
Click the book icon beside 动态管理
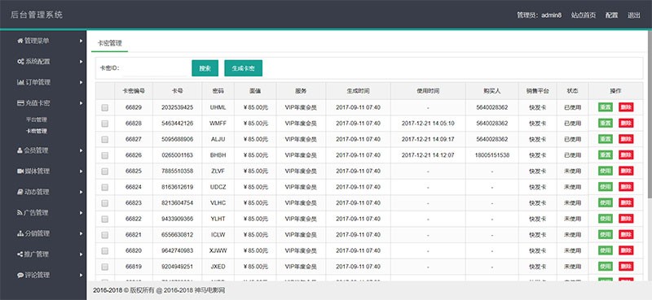click(20, 192)
